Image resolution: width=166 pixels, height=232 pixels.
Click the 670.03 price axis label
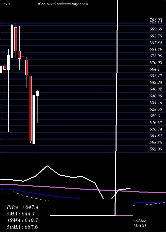[x=156, y=63]
